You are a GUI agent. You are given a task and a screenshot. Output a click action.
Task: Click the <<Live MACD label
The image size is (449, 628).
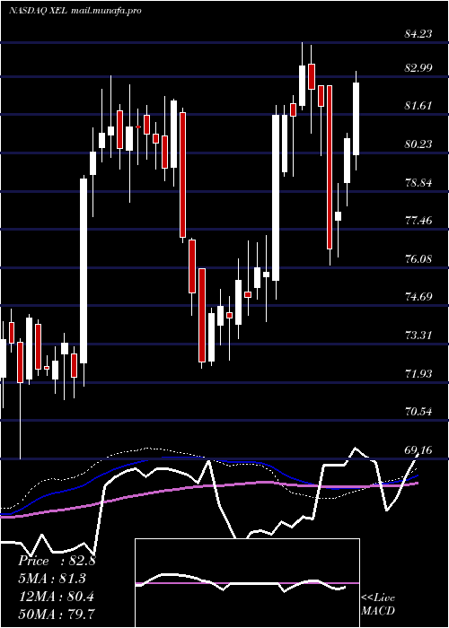point(378,604)
